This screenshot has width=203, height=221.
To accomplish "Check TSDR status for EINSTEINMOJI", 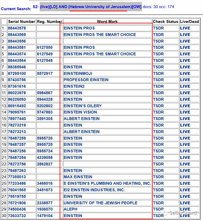I will point(158,73).
